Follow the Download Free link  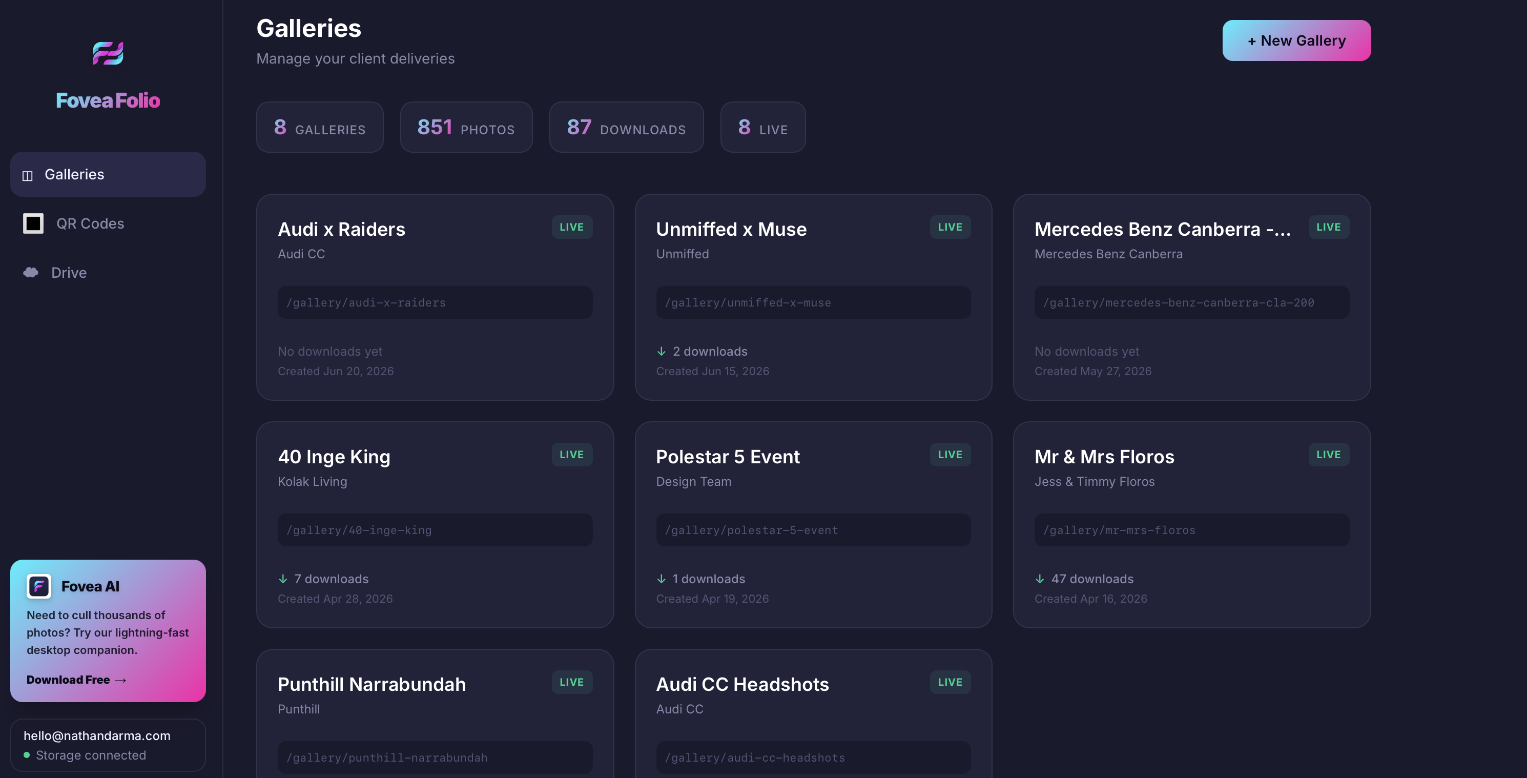click(x=76, y=680)
